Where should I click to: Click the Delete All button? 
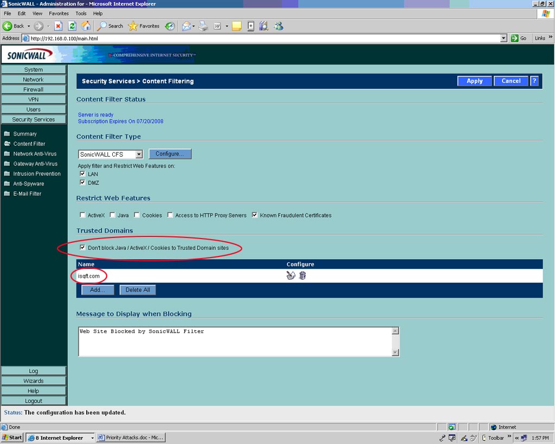point(138,289)
